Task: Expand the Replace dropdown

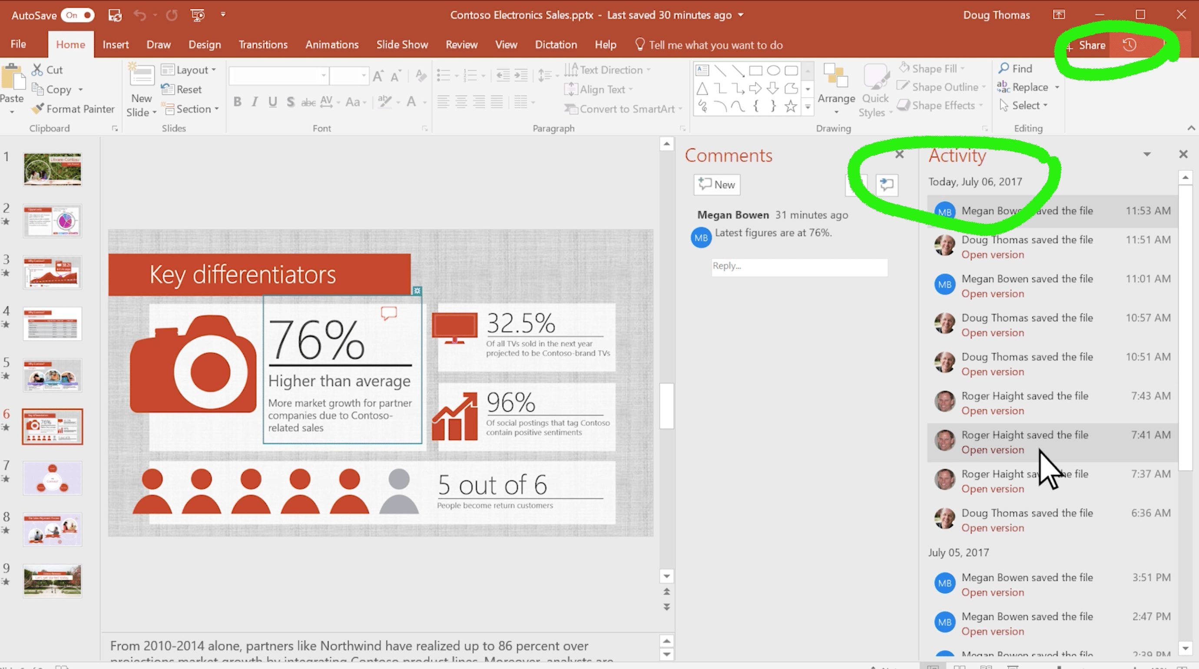Action: pos(1057,86)
